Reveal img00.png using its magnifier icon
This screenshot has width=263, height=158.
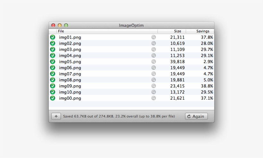(x=154, y=98)
